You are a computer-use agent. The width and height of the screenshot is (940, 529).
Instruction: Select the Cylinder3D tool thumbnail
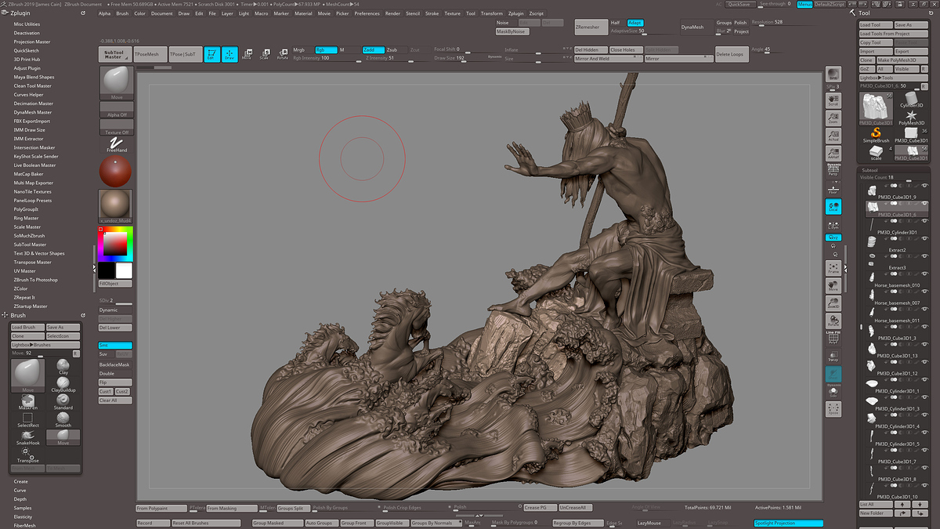[x=911, y=100]
